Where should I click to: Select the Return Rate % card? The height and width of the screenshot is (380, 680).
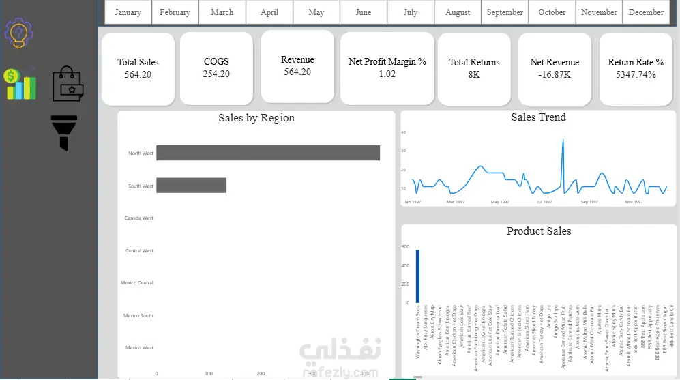(x=636, y=68)
